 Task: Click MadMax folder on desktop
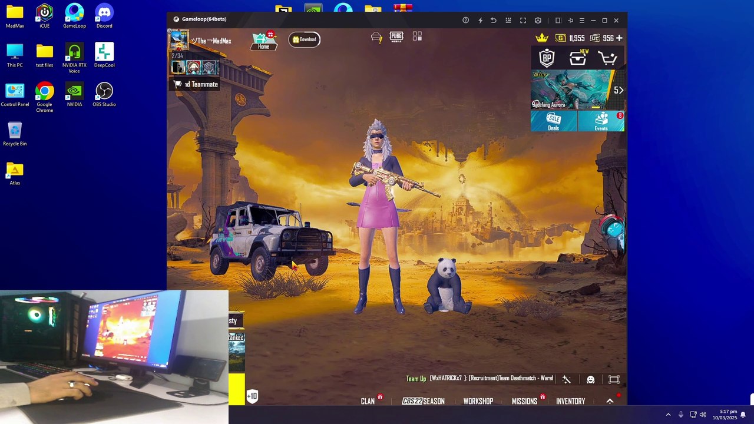click(x=15, y=16)
